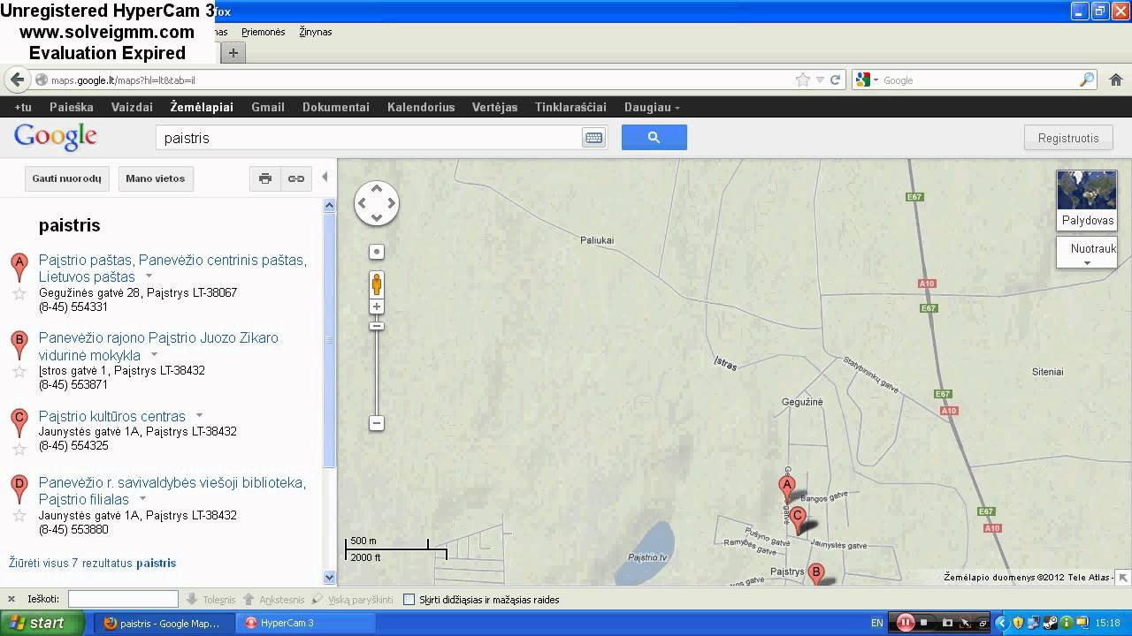1132x636 pixels.
Task: Click the results panel vertical scrollbar
Action: tap(330, 341)
